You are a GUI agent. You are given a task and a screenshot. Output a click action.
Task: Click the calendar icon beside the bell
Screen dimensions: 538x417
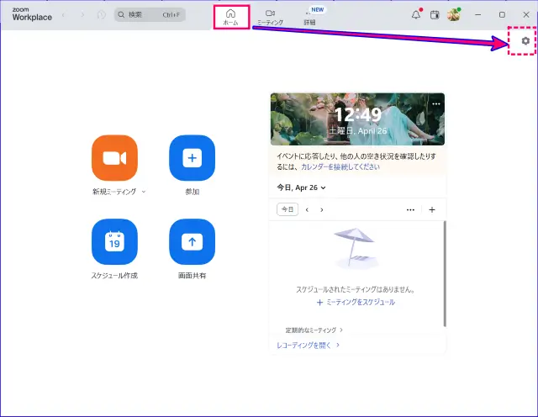coord(435,14)
